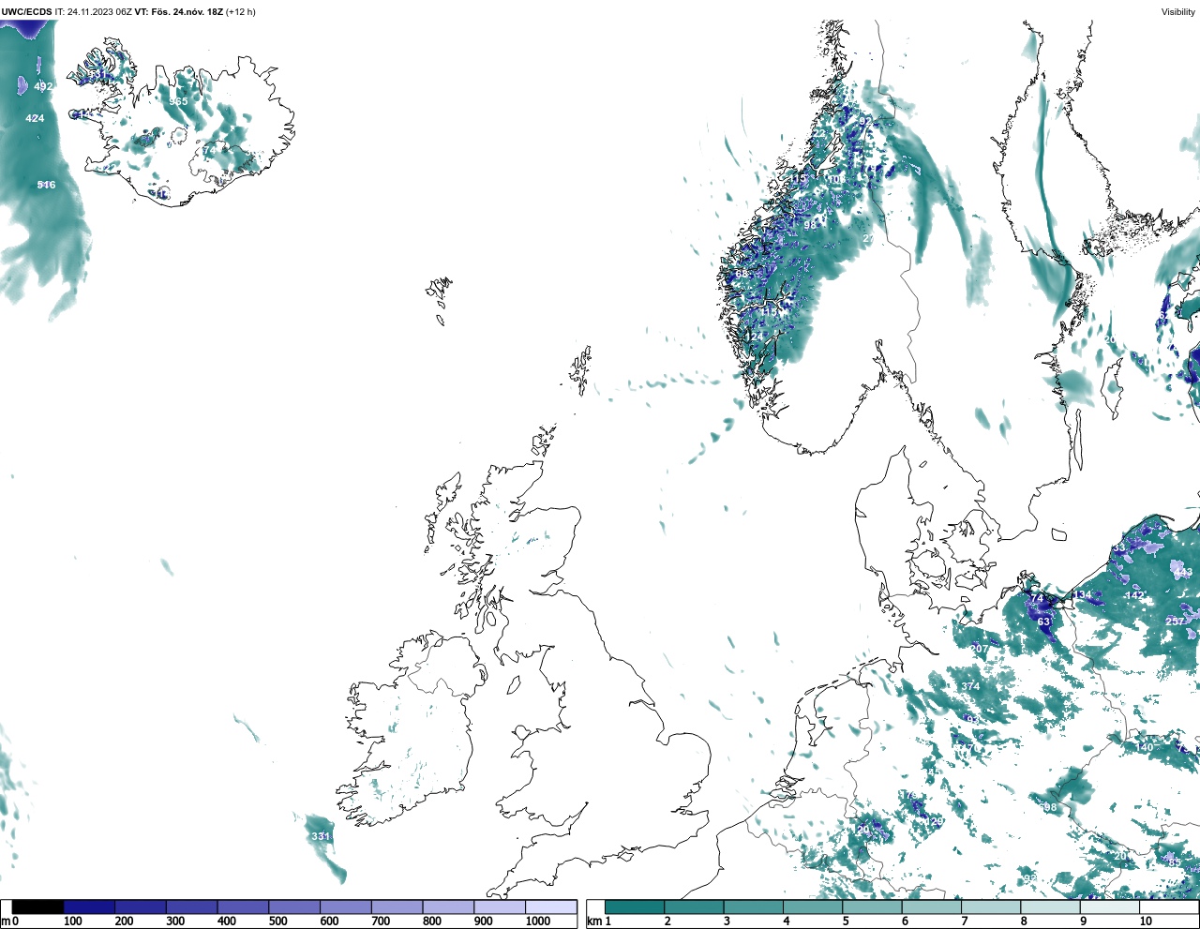The height and width of the screenshot is (929, 1200).
Task: Click the black 0–100 m legend swatch
Action: click(x=38, y=907)
